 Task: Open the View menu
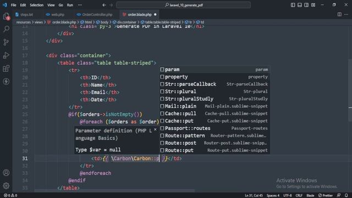51,5
